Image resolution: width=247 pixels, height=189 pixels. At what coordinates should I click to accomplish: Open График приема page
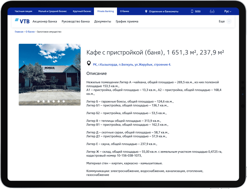click(x=127, y=21)
